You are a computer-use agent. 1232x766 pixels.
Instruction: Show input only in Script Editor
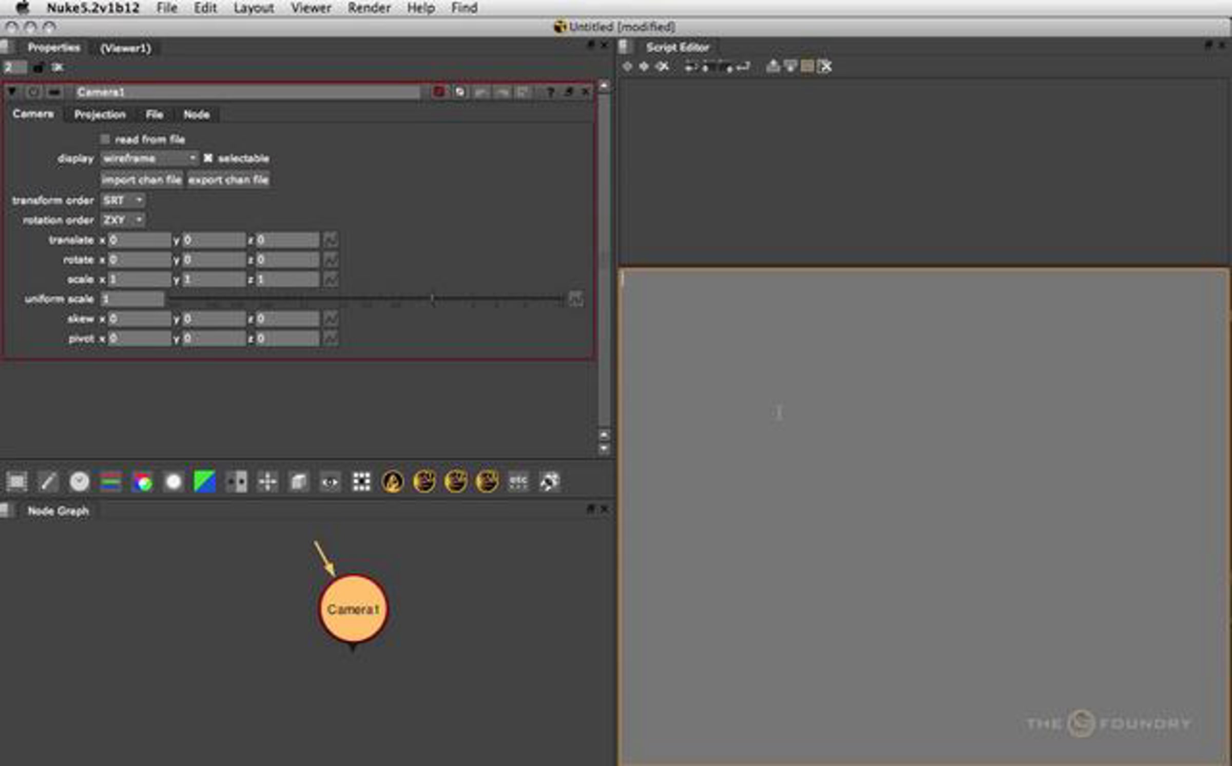tap(773, 67)
